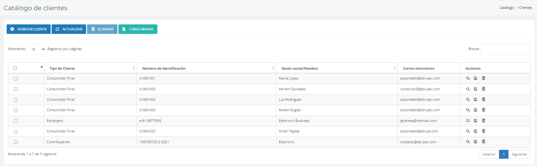Check the box for the Maria Lopez row
This screenshot has width=537, height=166.
pyautogui.click(x=16, y=79)
